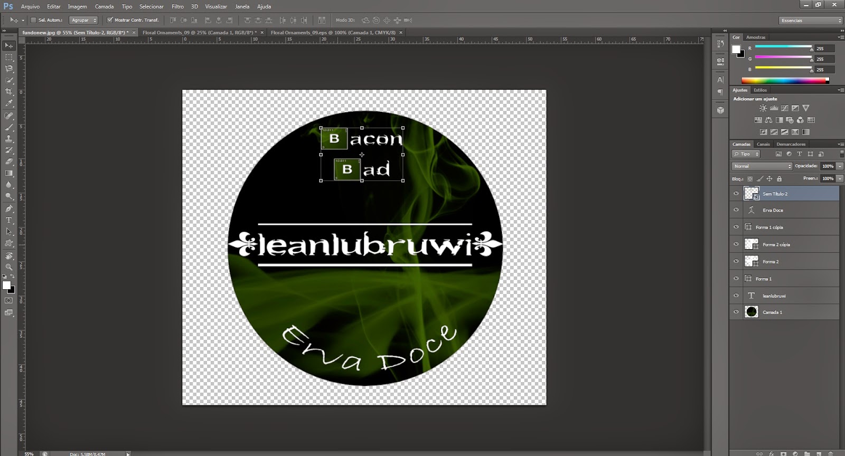Select the Forma 1 layer row
Screen dimensions: 845x456
[784, 279]
